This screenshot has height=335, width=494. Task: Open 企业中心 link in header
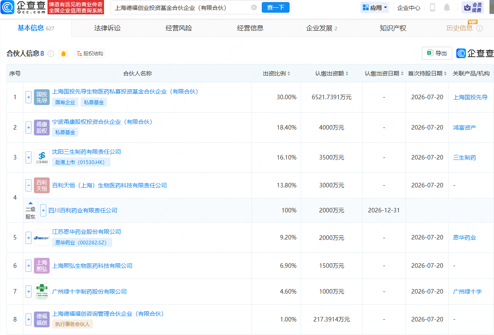pos(409,7)
